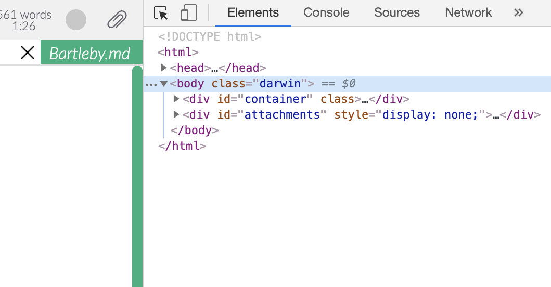Select the Bartleby.md file tab
Viewport: 551px width, 287px height.
pyautogui.click(x=89, y=54)
